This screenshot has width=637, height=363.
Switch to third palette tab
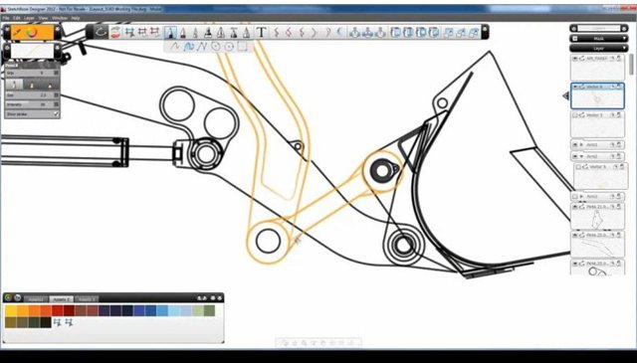(87, 298)
